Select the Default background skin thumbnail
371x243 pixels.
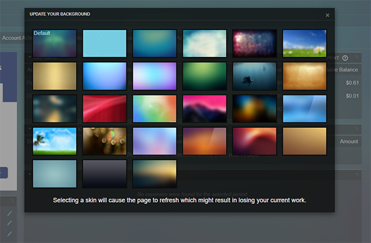(54, 43)
